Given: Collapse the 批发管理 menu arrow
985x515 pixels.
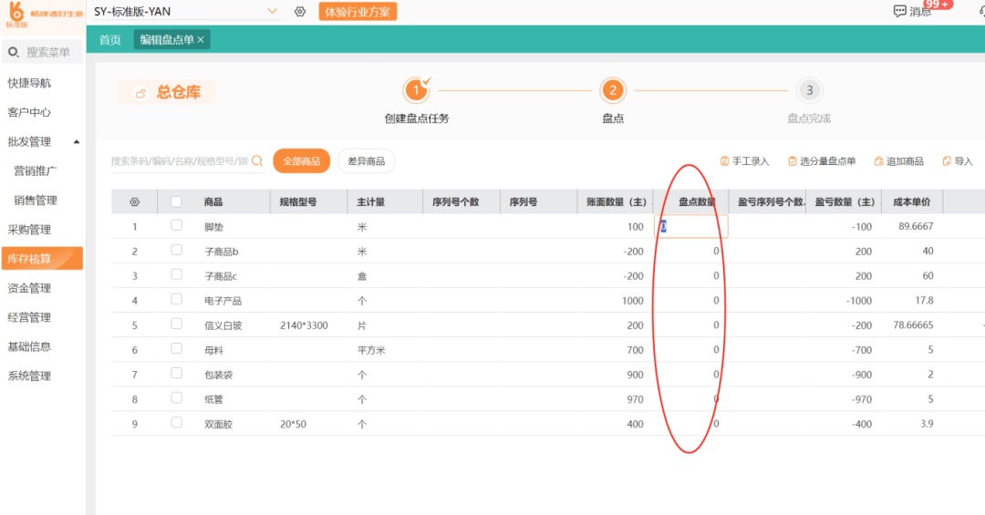Looking at the screenshot, I should click(77, 142).
